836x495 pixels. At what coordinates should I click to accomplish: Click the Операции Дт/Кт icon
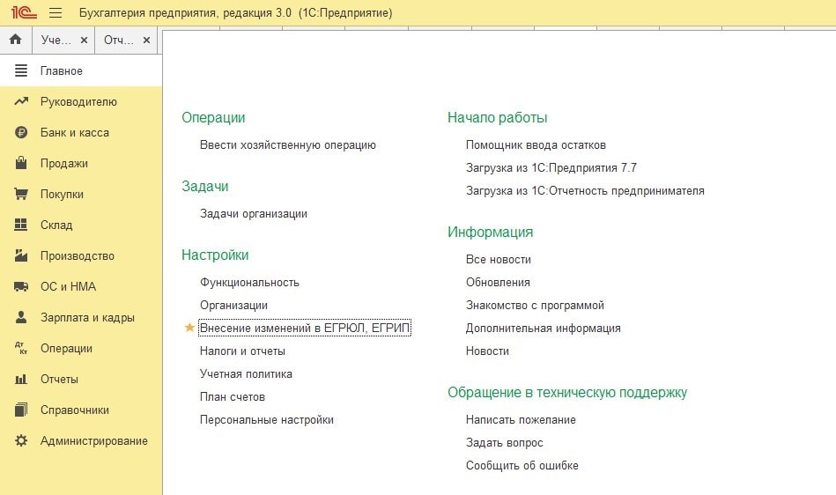pyautogui.click(x=21, y=349)
